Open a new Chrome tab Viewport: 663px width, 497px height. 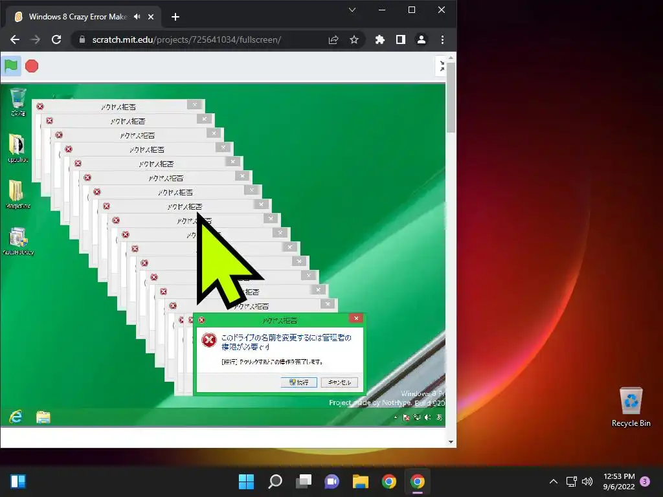click(x=175, y=17)
